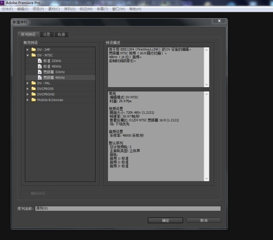The image size is (273, 240).
Task: Select the DV - 24P row label
Action: click(x=44, y=50)
